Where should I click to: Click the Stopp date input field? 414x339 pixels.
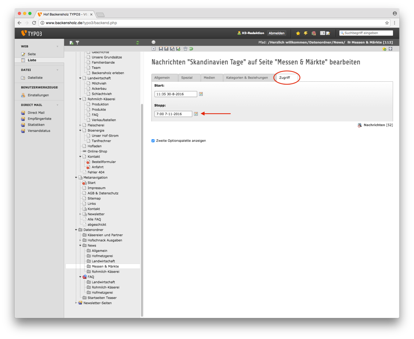coord(173,114)
